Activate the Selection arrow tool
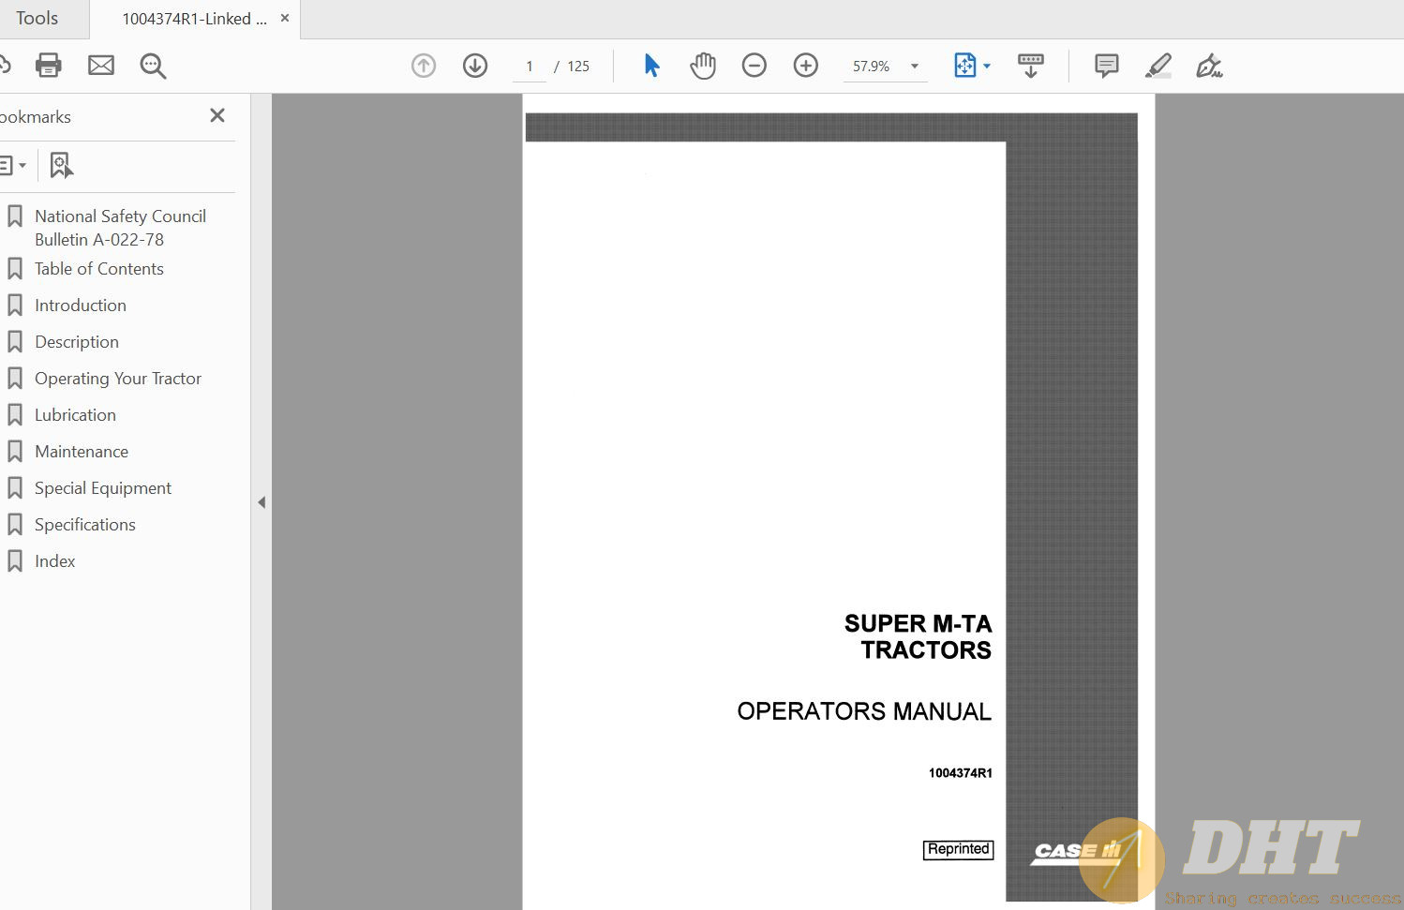 (651, 66)
